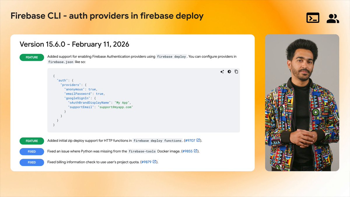The image size is (350, 197).
Task: Click the "support@myapp.com" string value
Action: tap(115, 107)
